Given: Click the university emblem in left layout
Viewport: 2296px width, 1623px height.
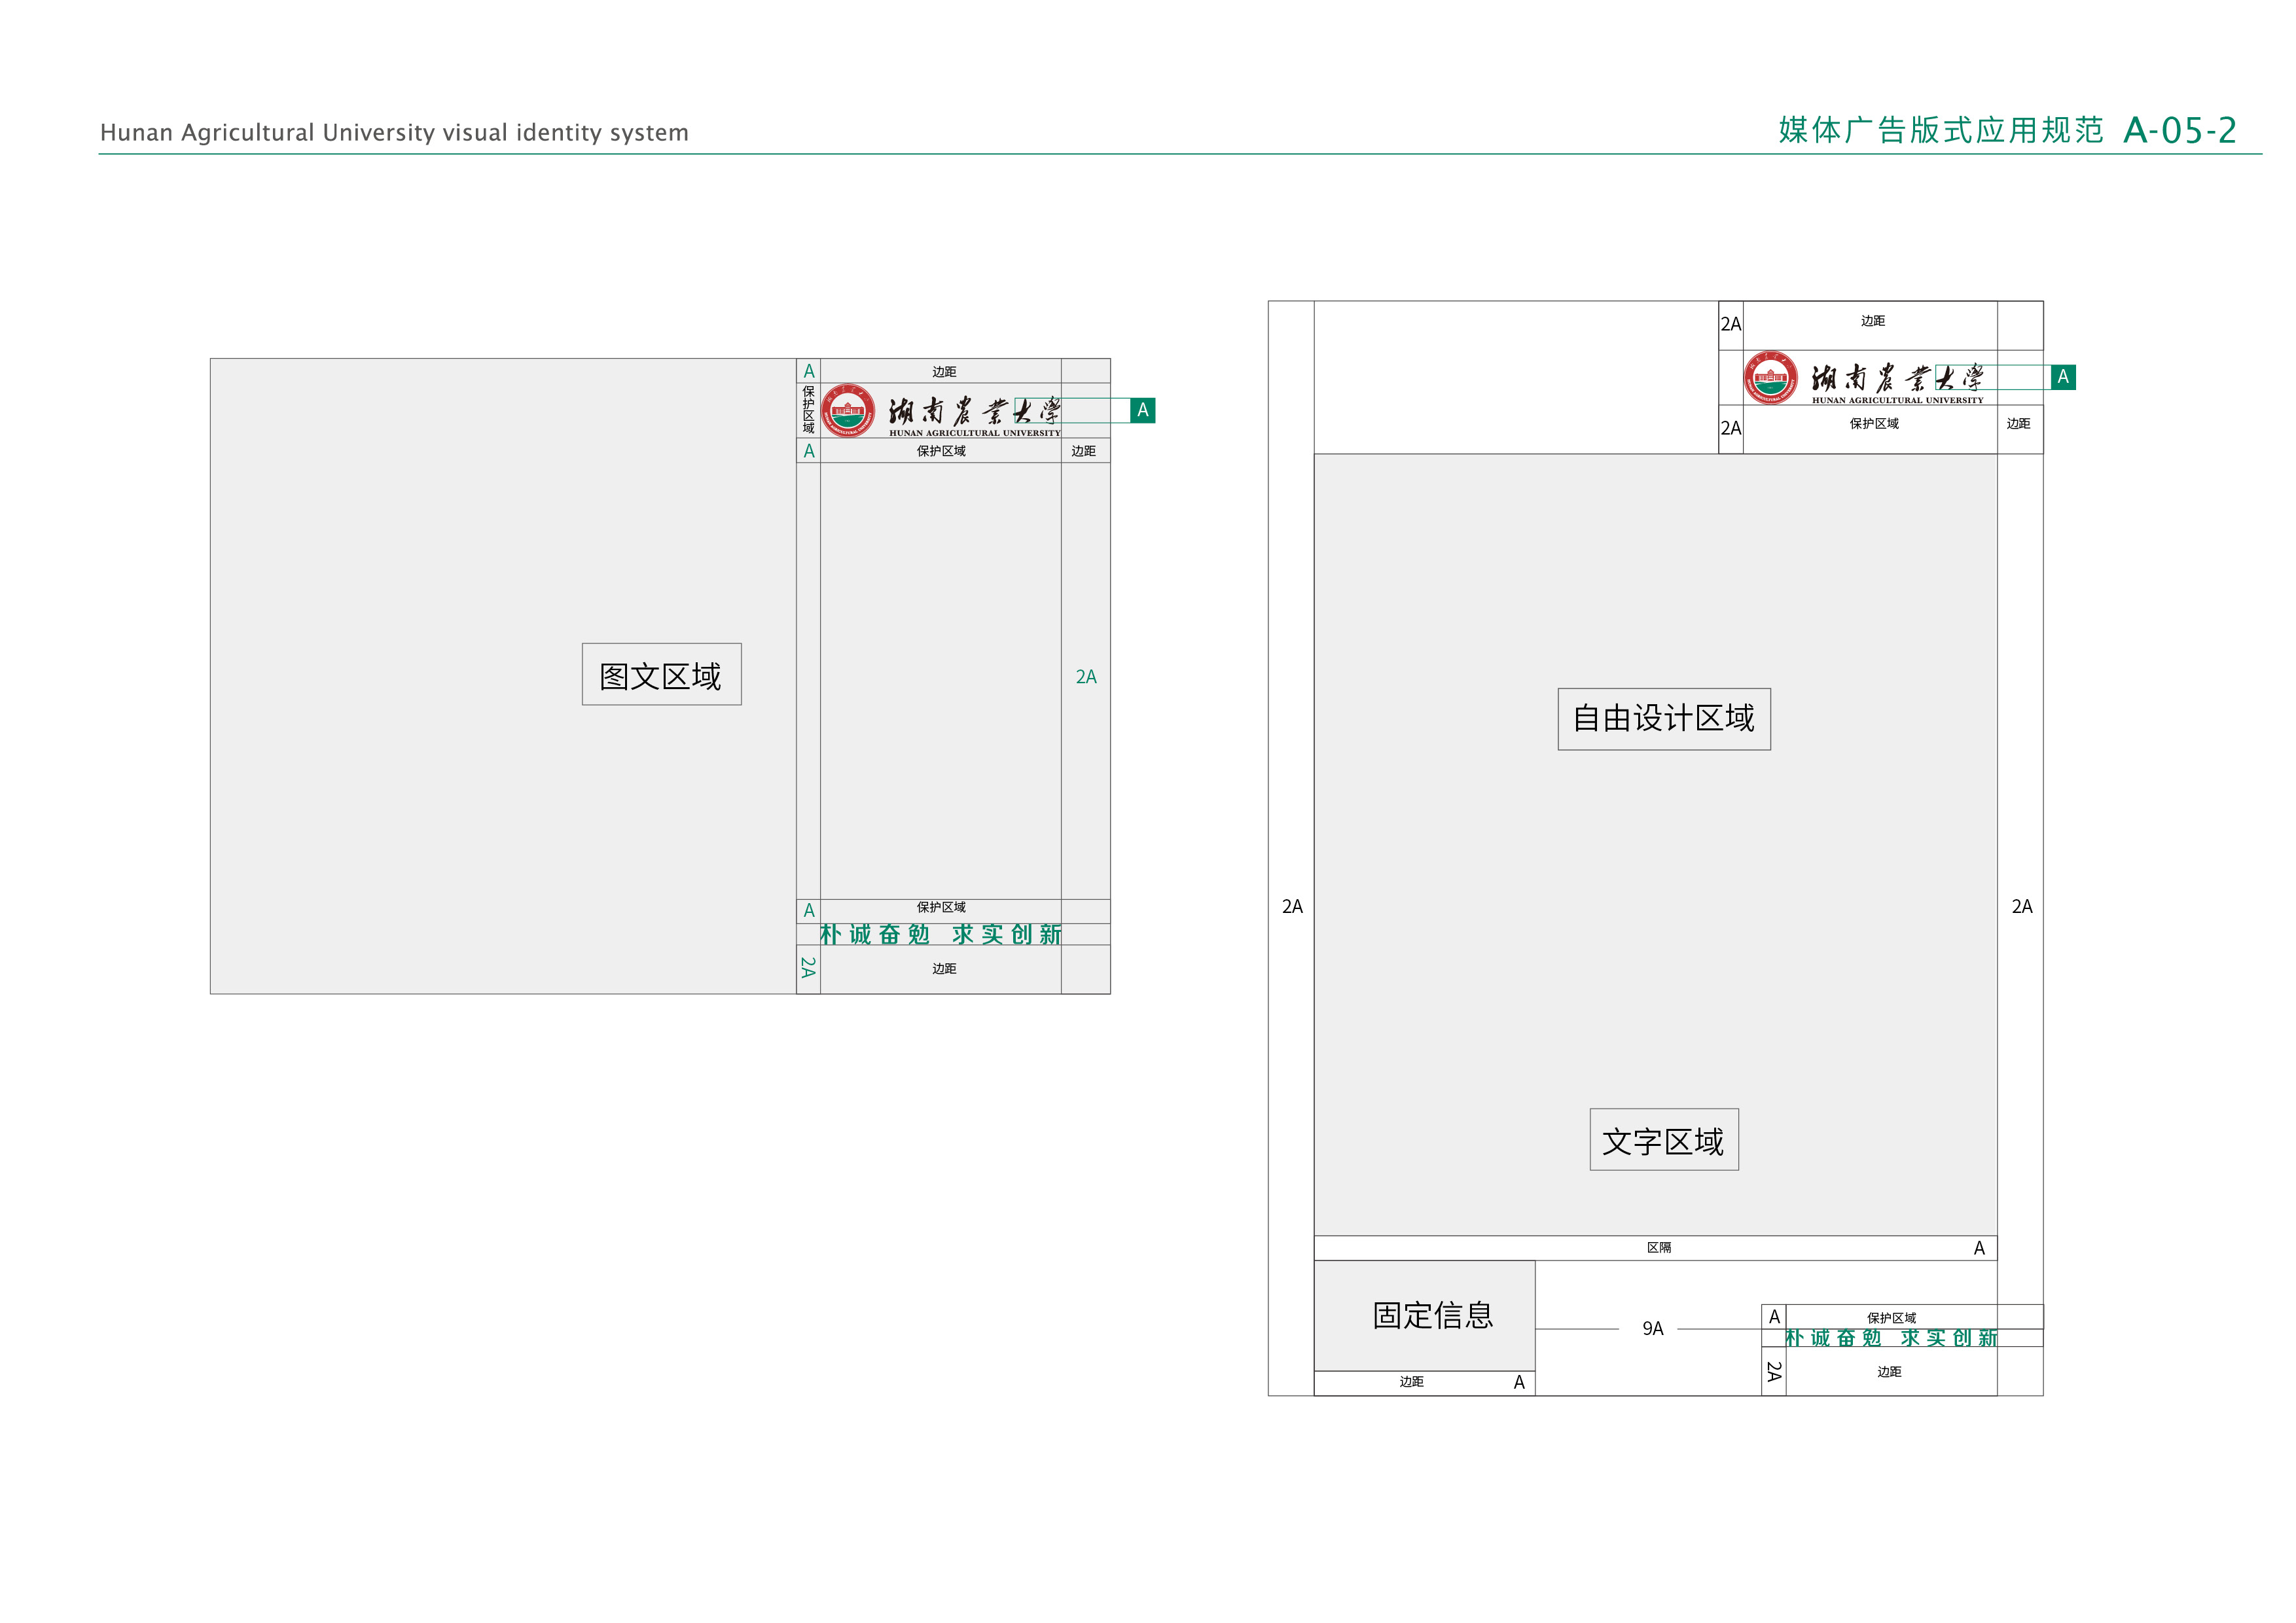Looking at the screenshot, I should point(847,411).
